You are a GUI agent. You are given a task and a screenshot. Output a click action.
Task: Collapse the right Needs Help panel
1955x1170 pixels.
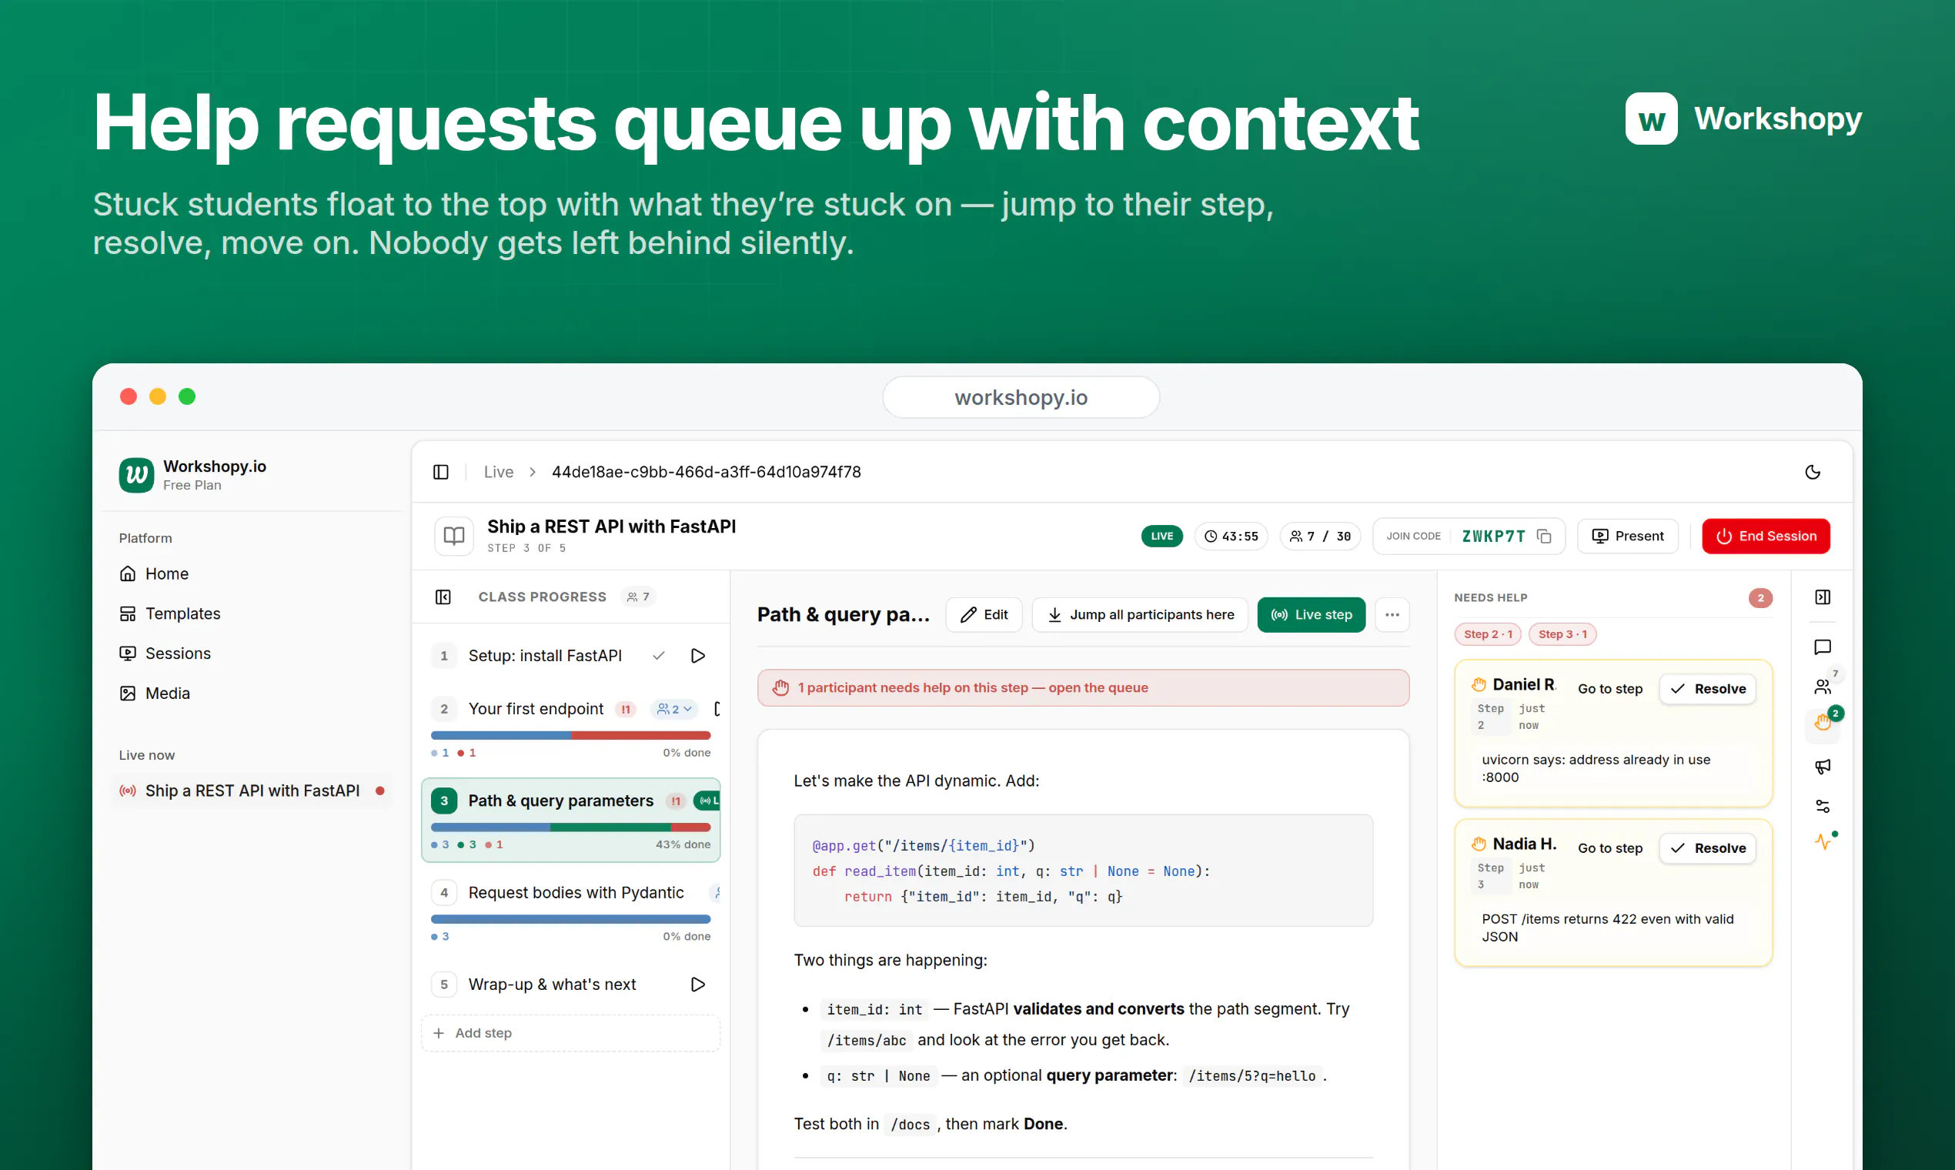(x=1823, y=597)
